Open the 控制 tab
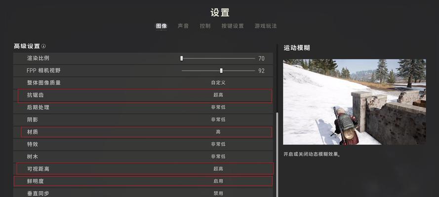Screen dimensions: 439x197 pyautogui.click(x=205, y=26)
